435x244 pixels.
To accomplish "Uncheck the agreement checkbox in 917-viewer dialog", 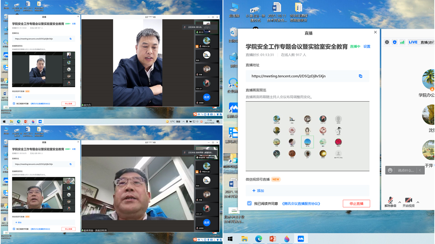I will pyautogui.click(x=249, y=203).
